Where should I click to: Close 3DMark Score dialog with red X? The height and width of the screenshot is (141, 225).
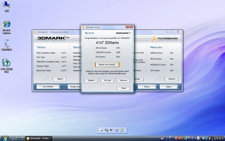pos(129,27)
